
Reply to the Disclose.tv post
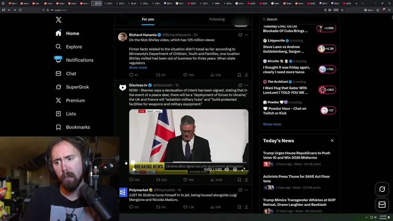click(134, 180)
